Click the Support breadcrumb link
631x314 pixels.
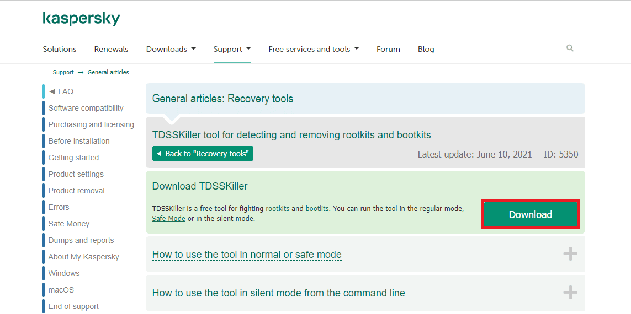click(x=63, y=72)
